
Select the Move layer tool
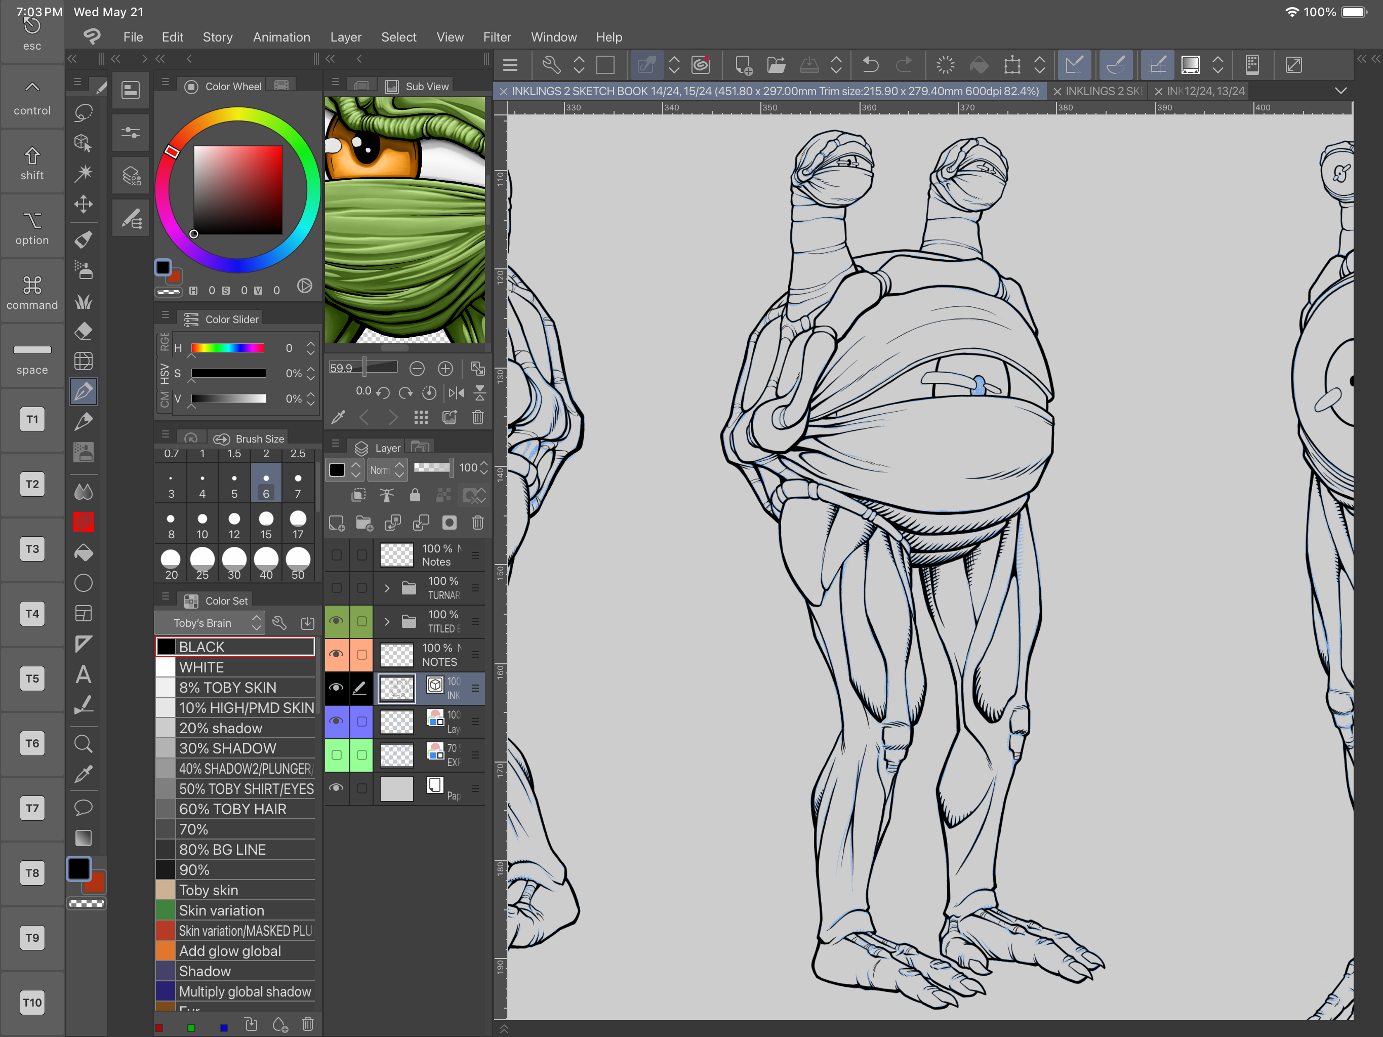click(83, 204)
